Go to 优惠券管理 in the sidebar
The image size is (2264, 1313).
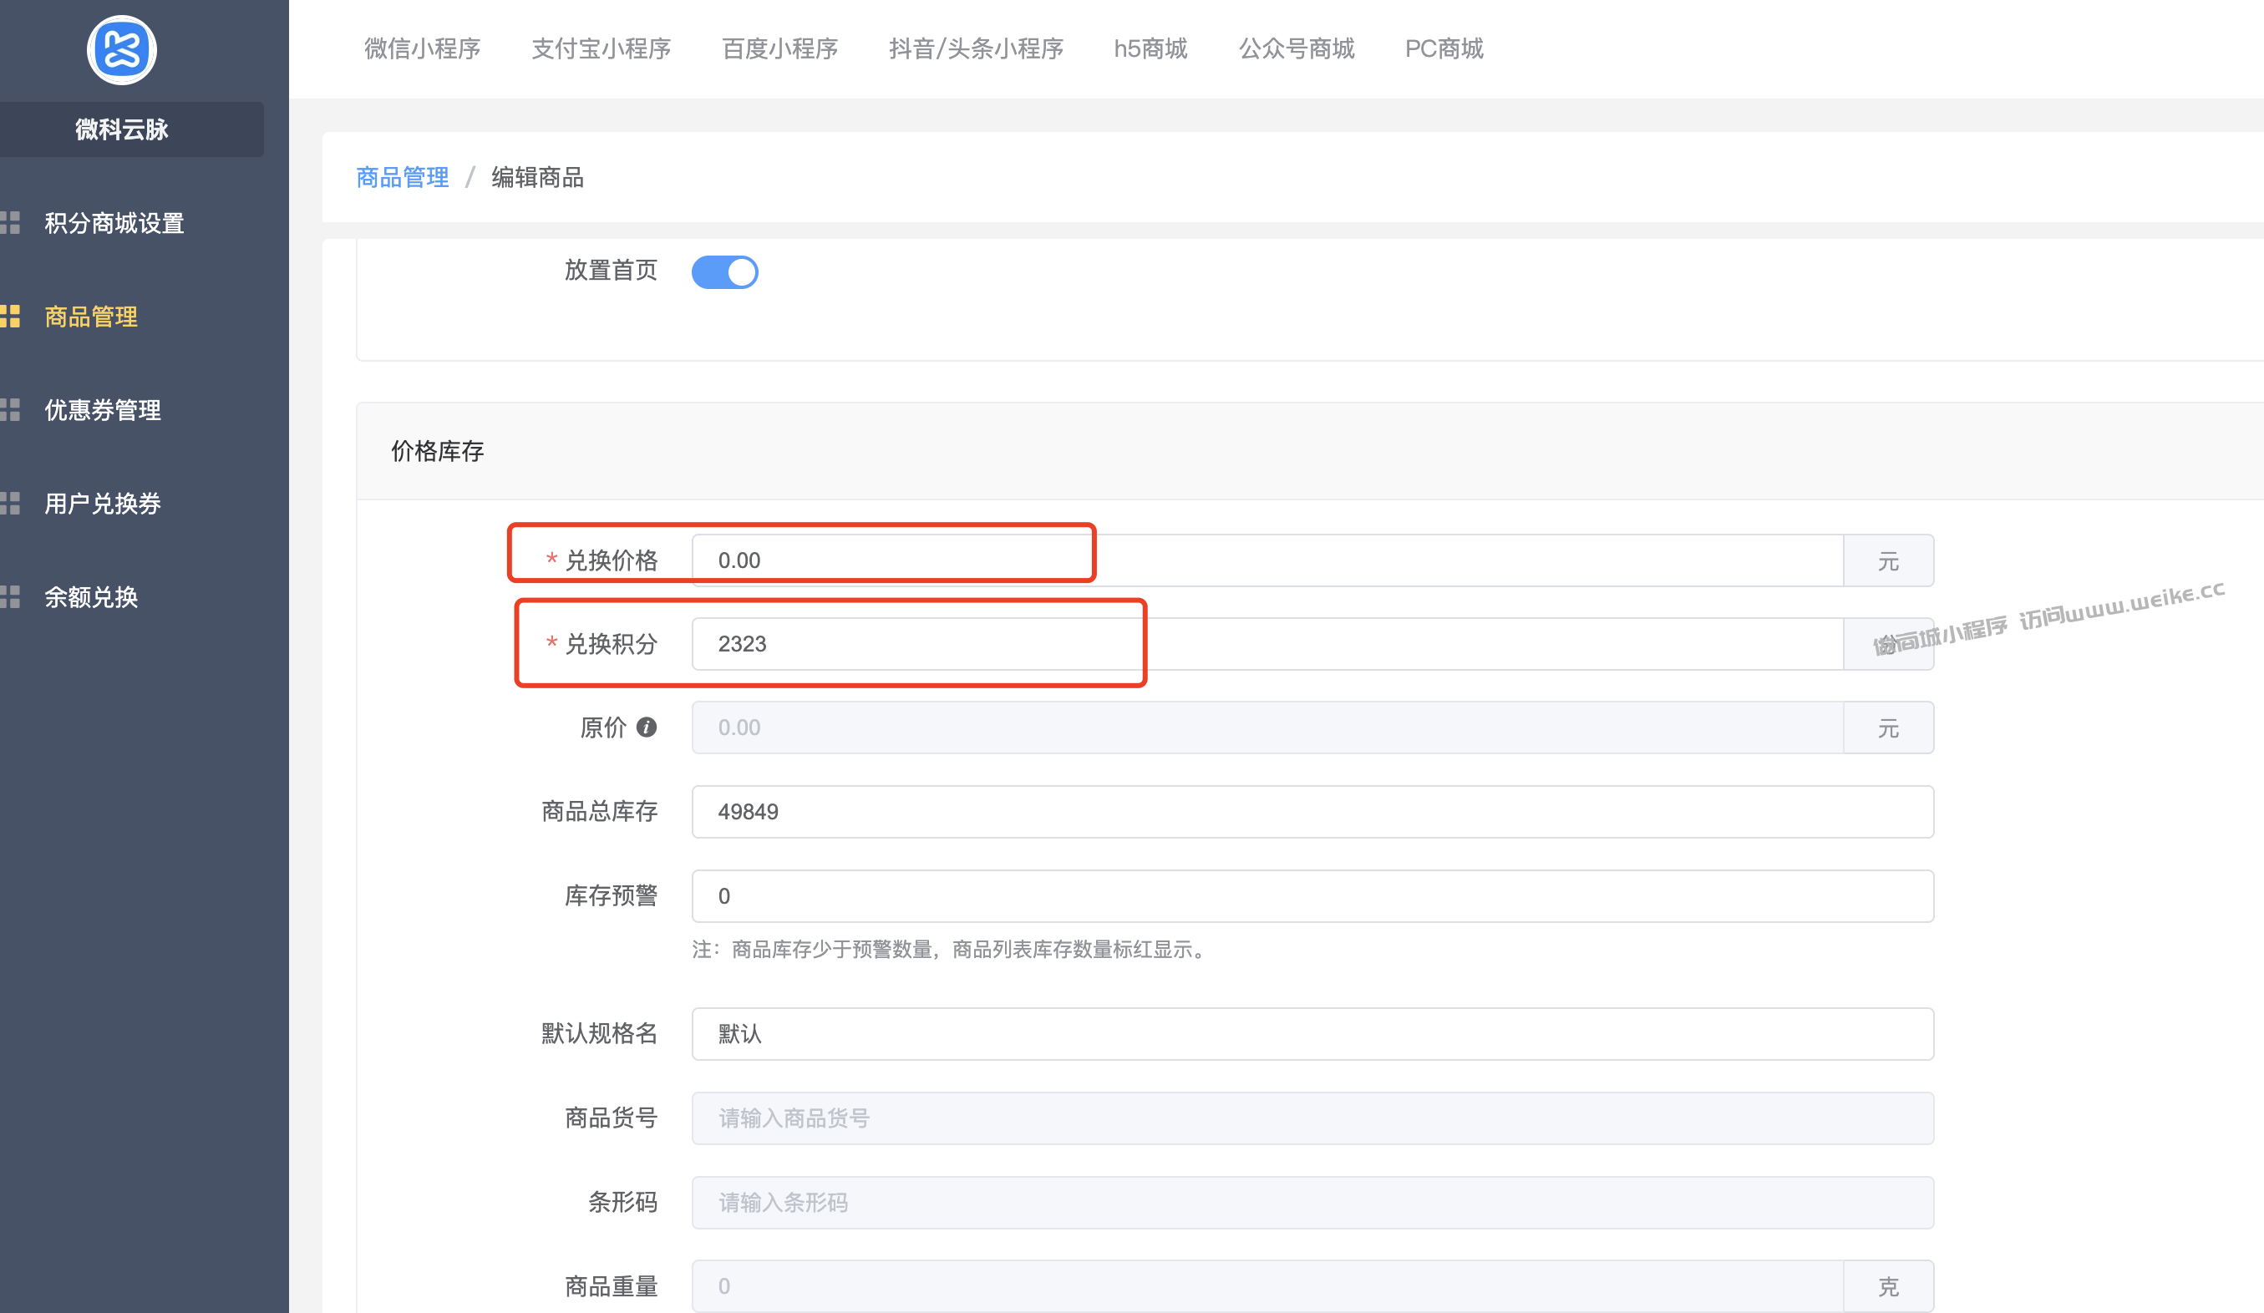click(x=103, y=409)
